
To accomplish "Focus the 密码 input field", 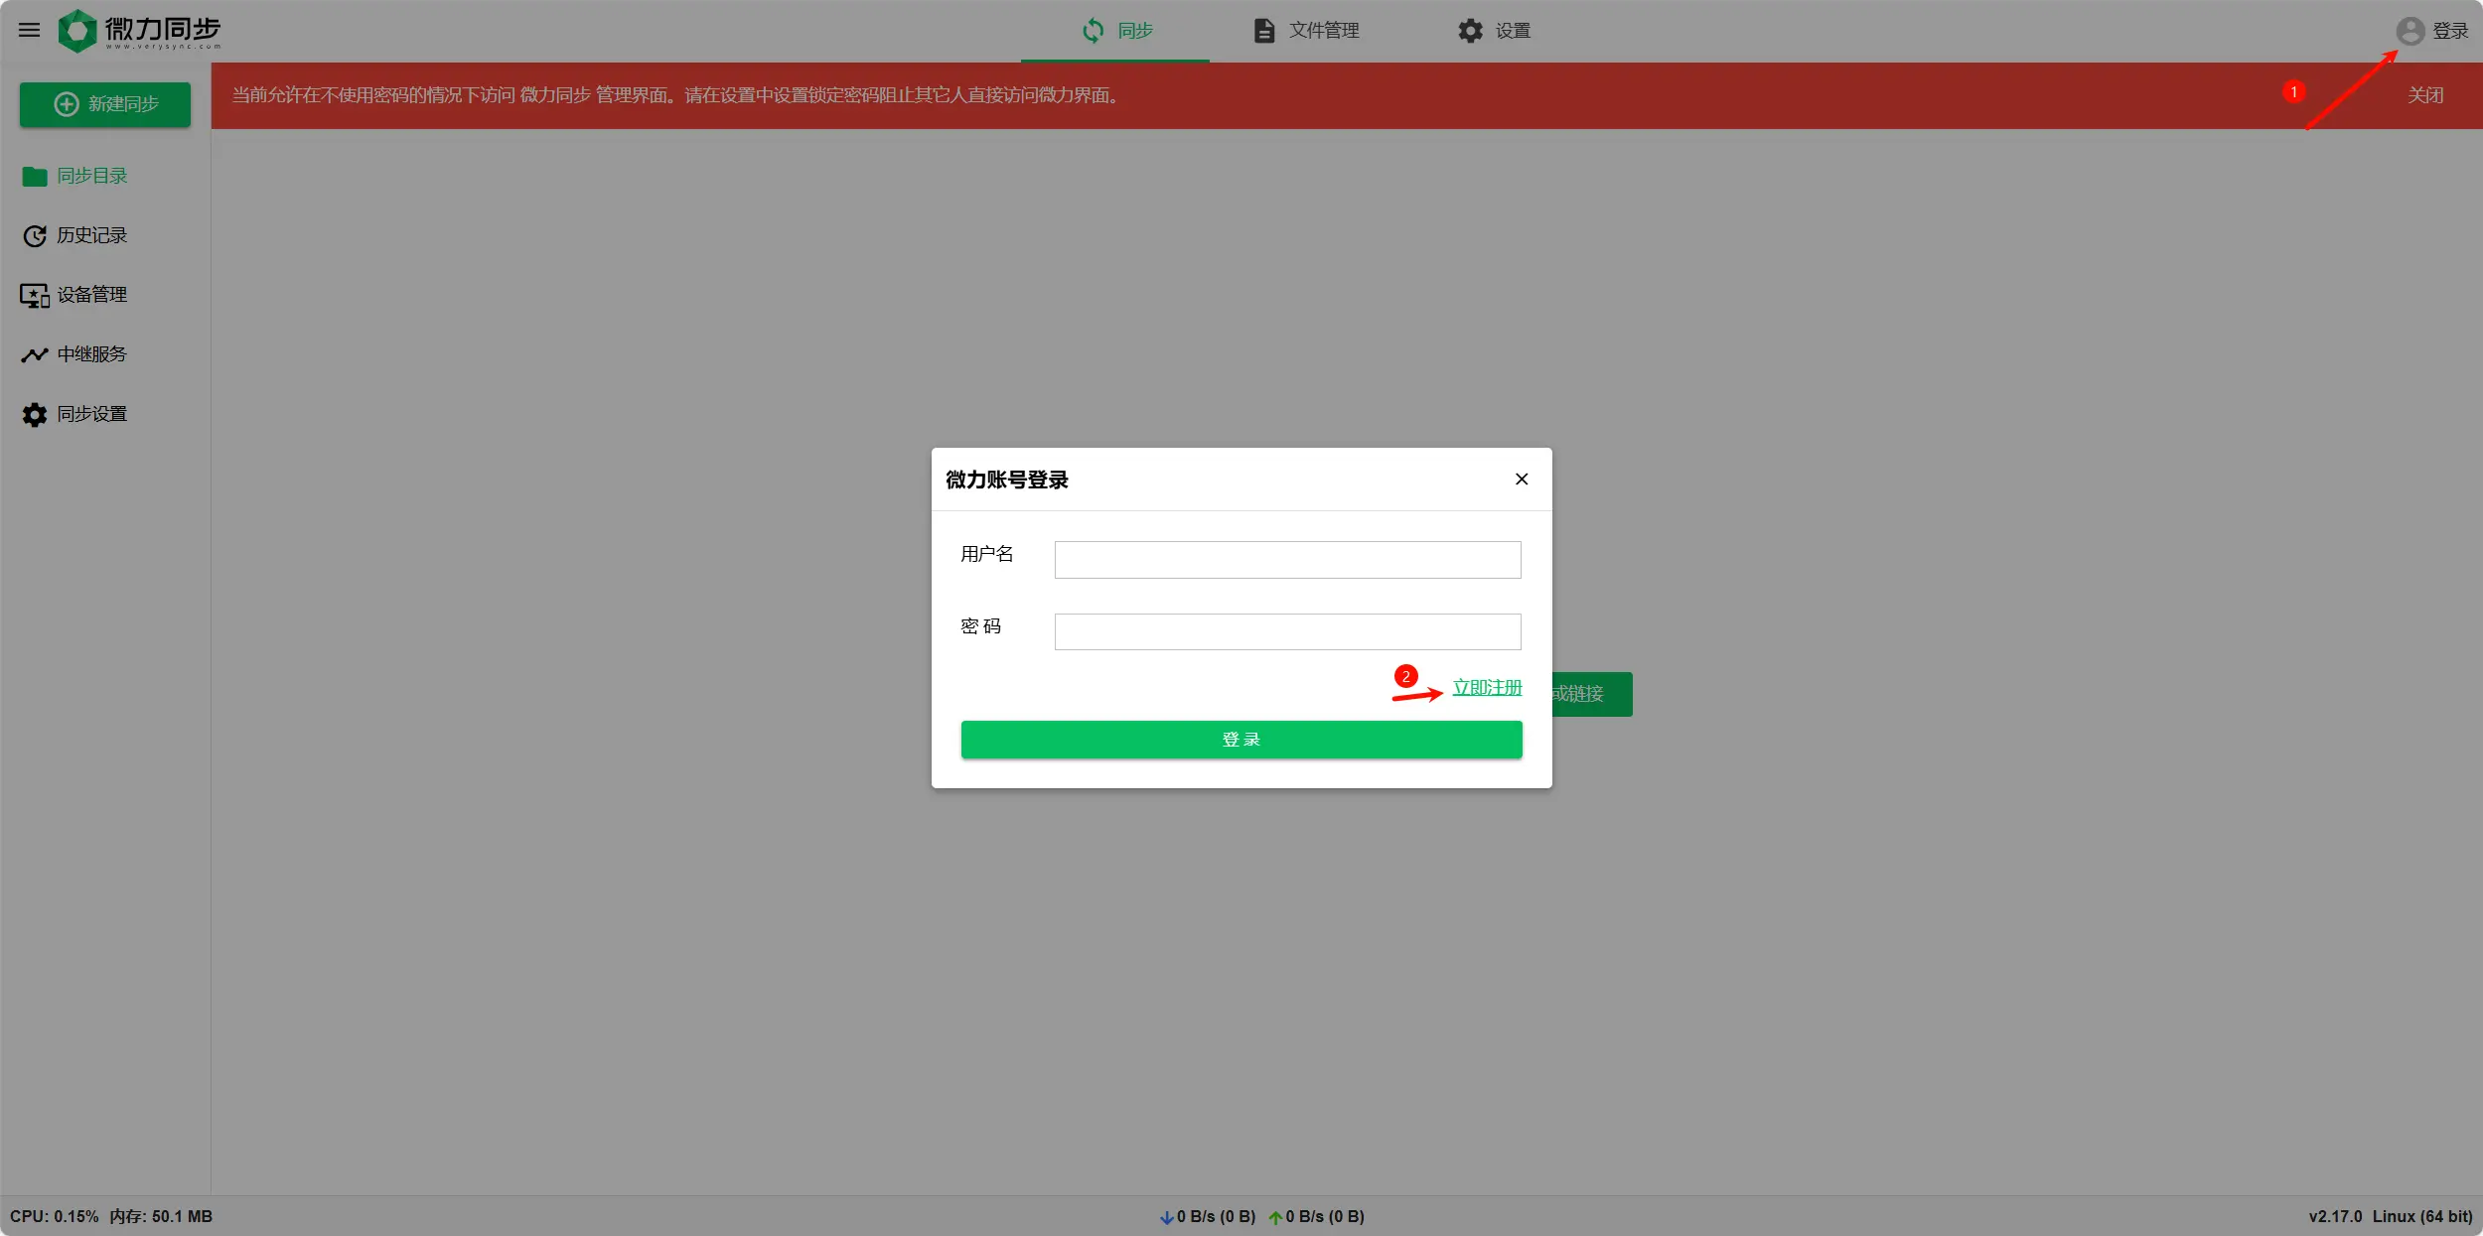I will pyautogui.click(x=1287, y=631).
